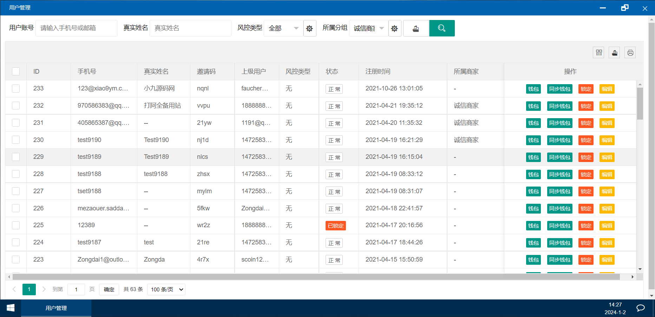
Task: Click registration time 2021-04-15 15:50:59
Action: [x=394, y=259]
